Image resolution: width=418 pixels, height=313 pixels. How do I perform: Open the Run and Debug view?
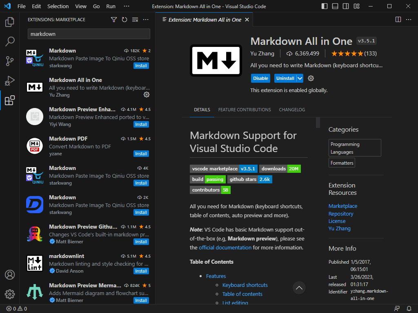pos(10,81)
